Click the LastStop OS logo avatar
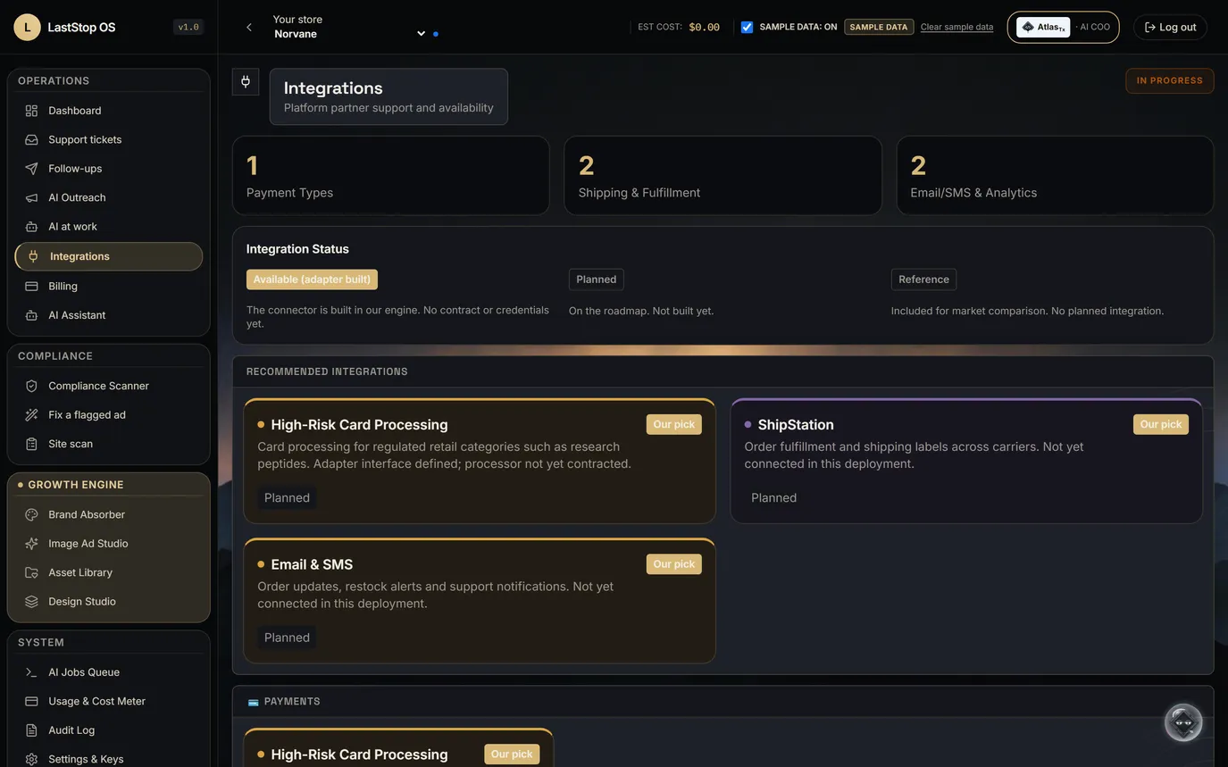This screenshot has width=1228, height=767. 27,27
